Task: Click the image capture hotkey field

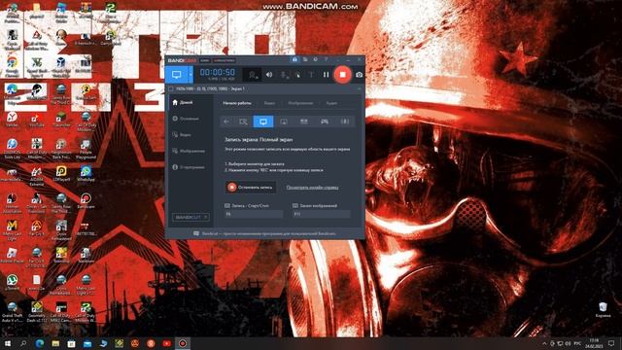Action: click(322, 214)
